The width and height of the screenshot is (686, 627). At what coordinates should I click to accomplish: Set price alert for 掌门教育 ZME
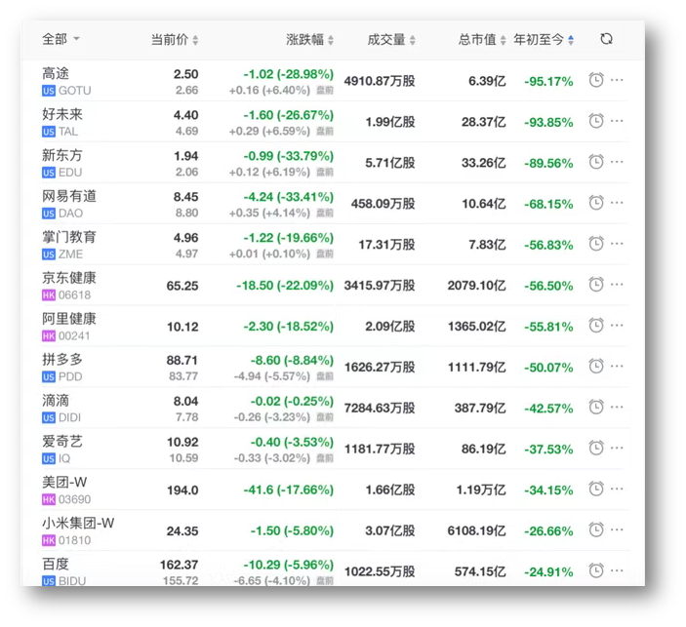click(x=596, y=244)
